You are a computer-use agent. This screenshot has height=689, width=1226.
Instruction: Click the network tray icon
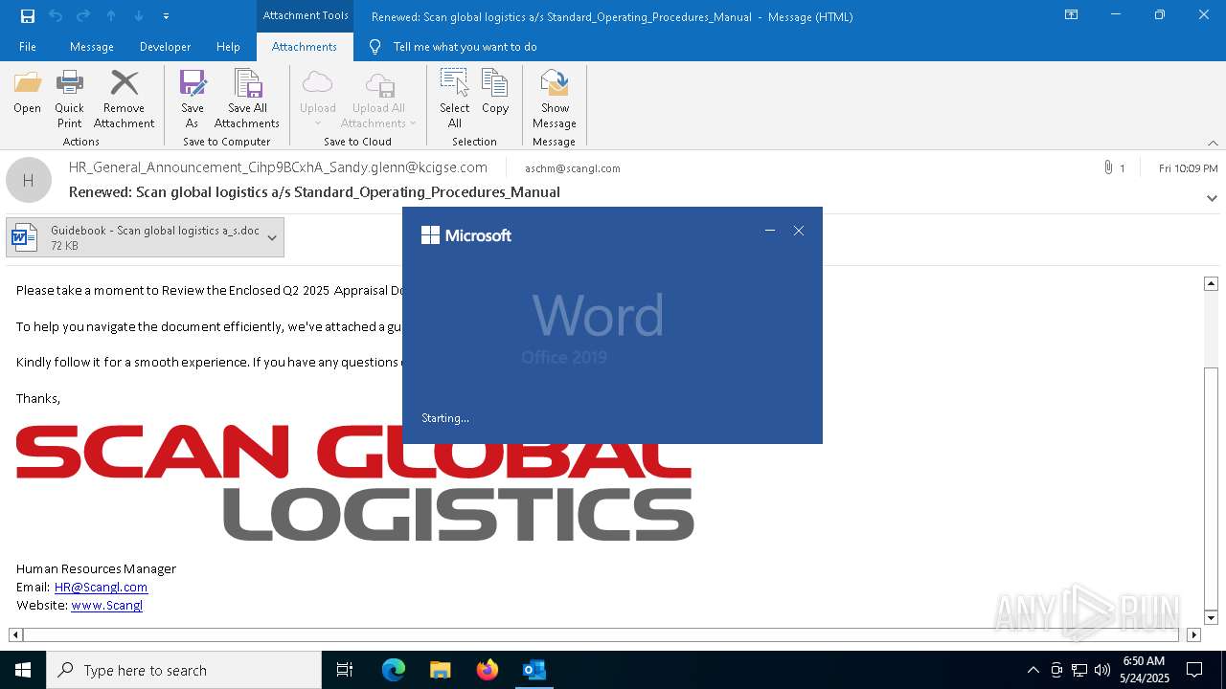pos(1079,670)
